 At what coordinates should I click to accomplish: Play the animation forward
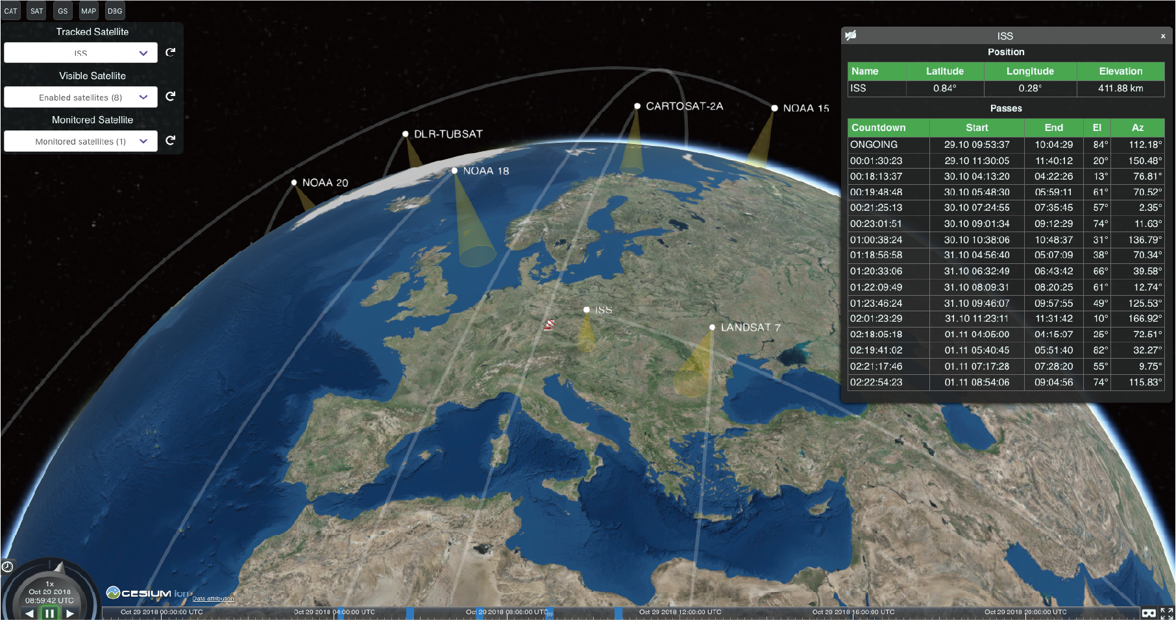70,614
